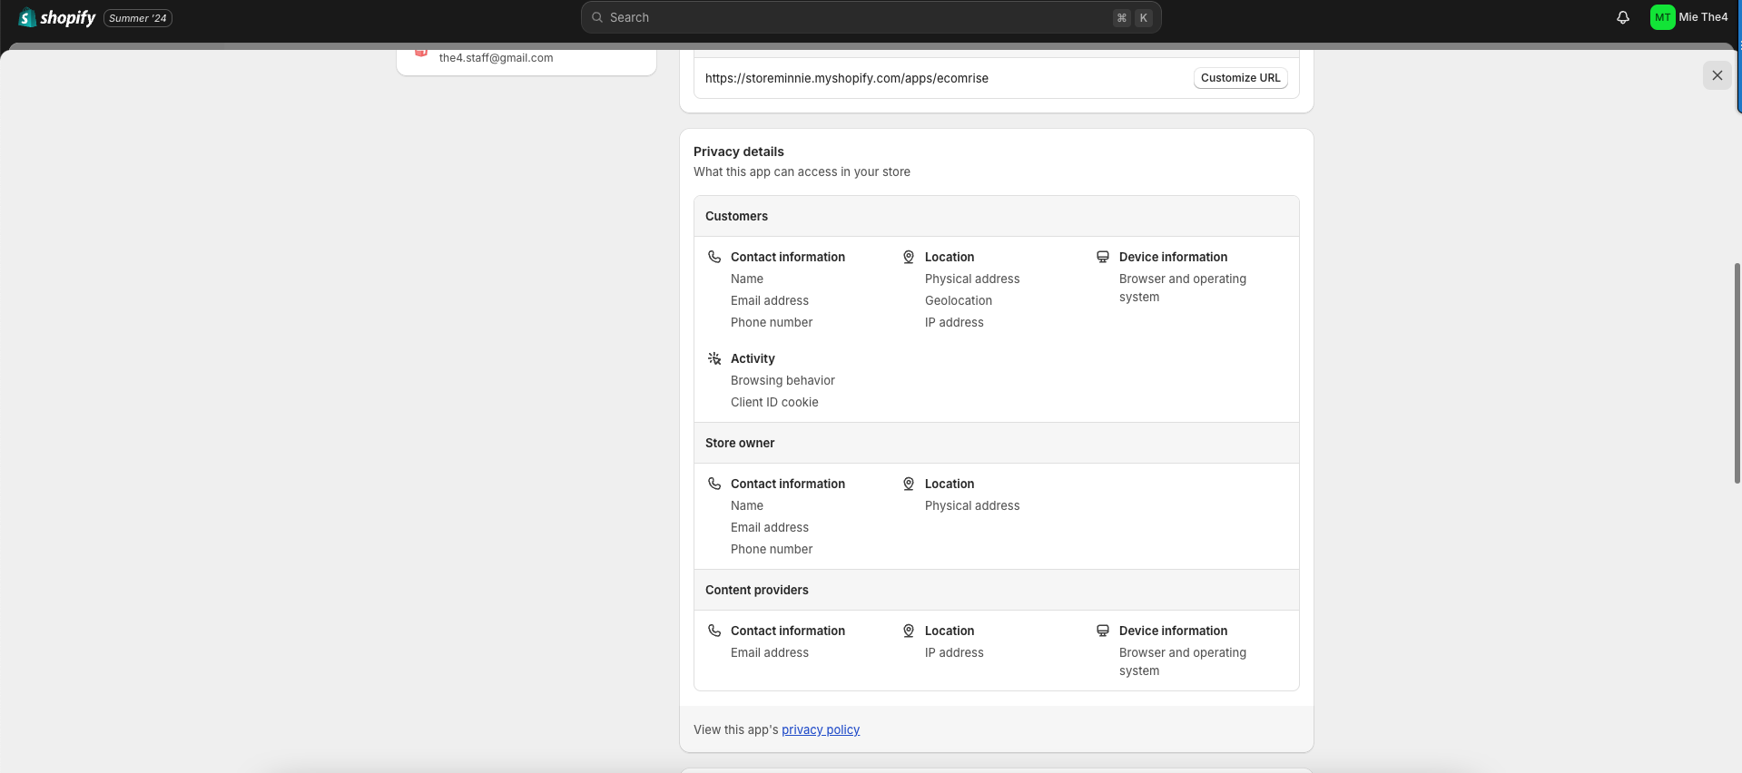
Task: Click the Store owner phone icon
Action: 714,484
